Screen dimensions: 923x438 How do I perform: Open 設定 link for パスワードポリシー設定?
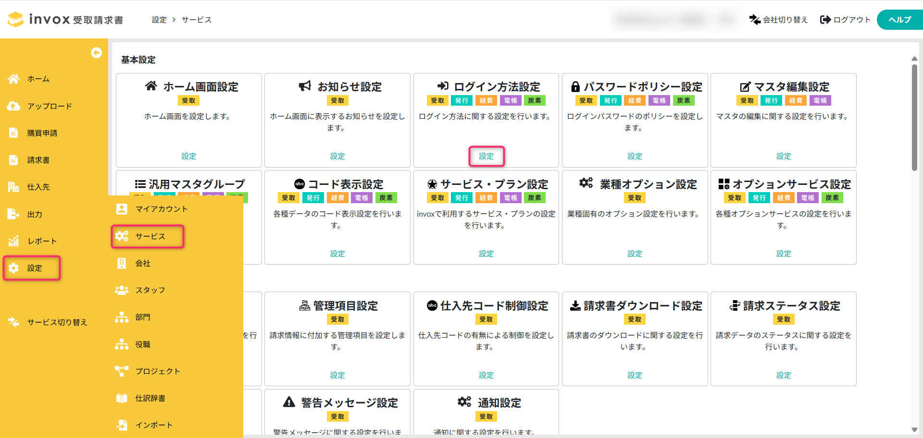pos(635,156)
